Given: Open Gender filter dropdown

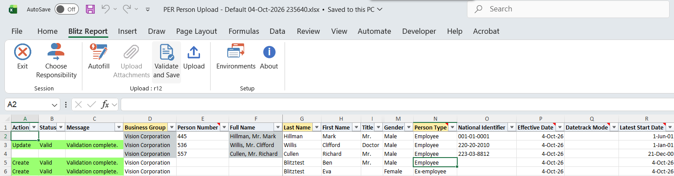Looking at the screenshot, I should [x=408, y=127].
